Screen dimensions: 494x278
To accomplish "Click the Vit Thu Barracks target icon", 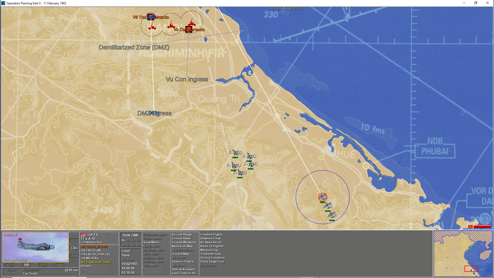I will pos(151,17).
